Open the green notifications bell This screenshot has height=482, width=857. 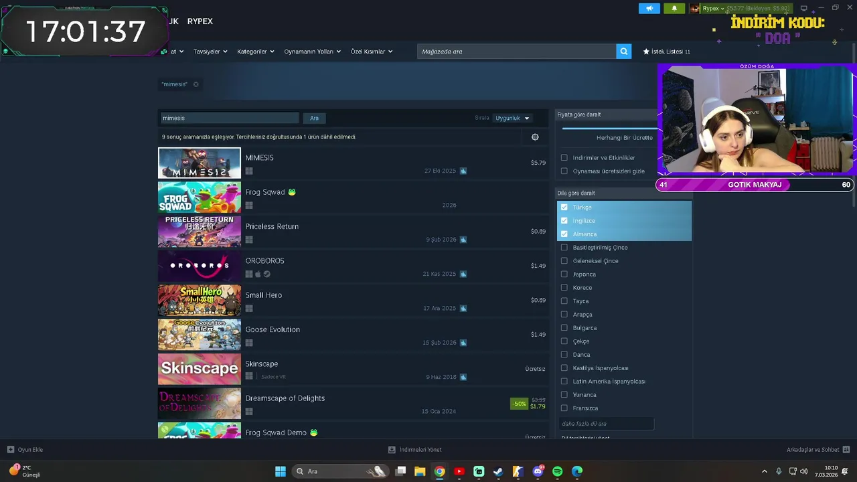click(674, 9)
